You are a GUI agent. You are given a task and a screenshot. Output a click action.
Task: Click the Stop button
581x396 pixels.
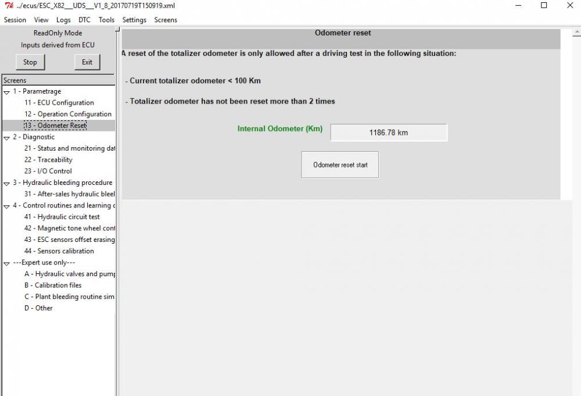[x=30, y=62]
